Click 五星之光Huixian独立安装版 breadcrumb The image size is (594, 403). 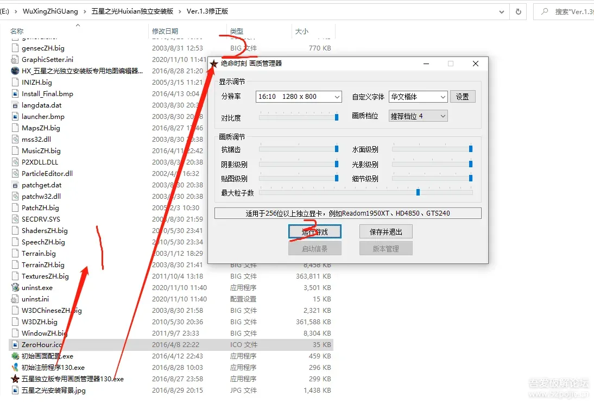132,11
